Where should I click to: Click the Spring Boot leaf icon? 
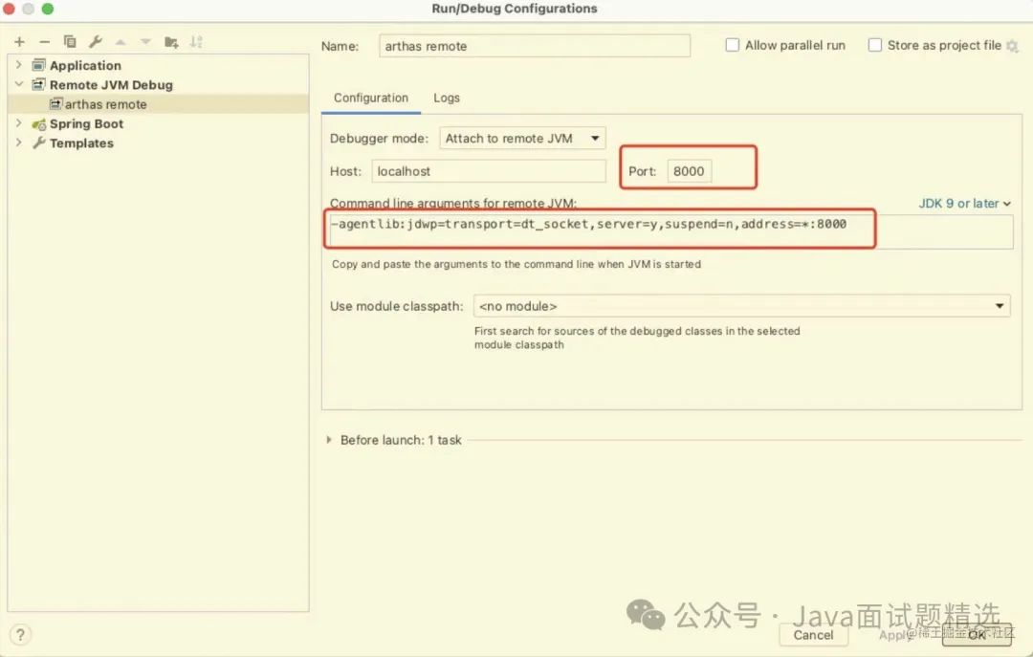(x=39, y=124)
